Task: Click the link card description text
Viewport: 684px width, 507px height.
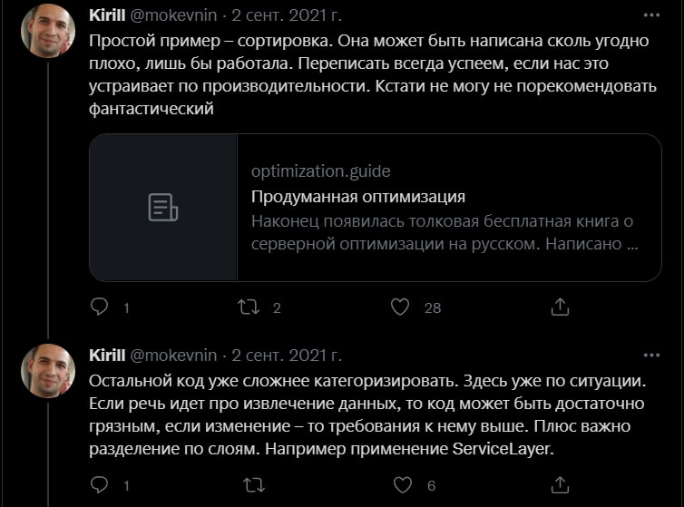Action: [x=444, y=233]
